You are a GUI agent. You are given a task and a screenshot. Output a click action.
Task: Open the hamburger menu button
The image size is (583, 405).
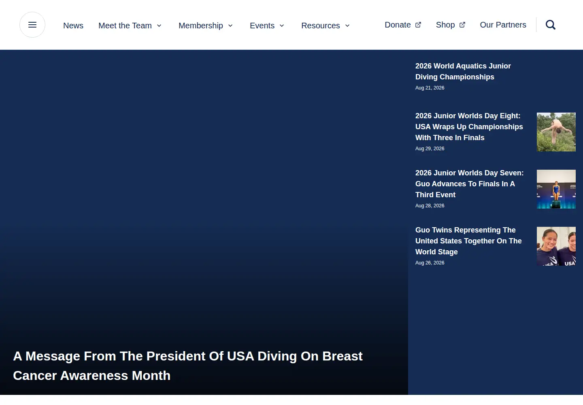tap(32, 25)
